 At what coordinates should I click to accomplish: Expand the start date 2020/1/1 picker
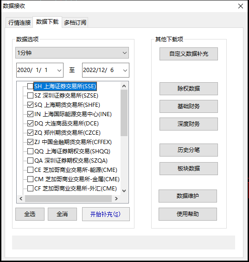pos(59,70)
